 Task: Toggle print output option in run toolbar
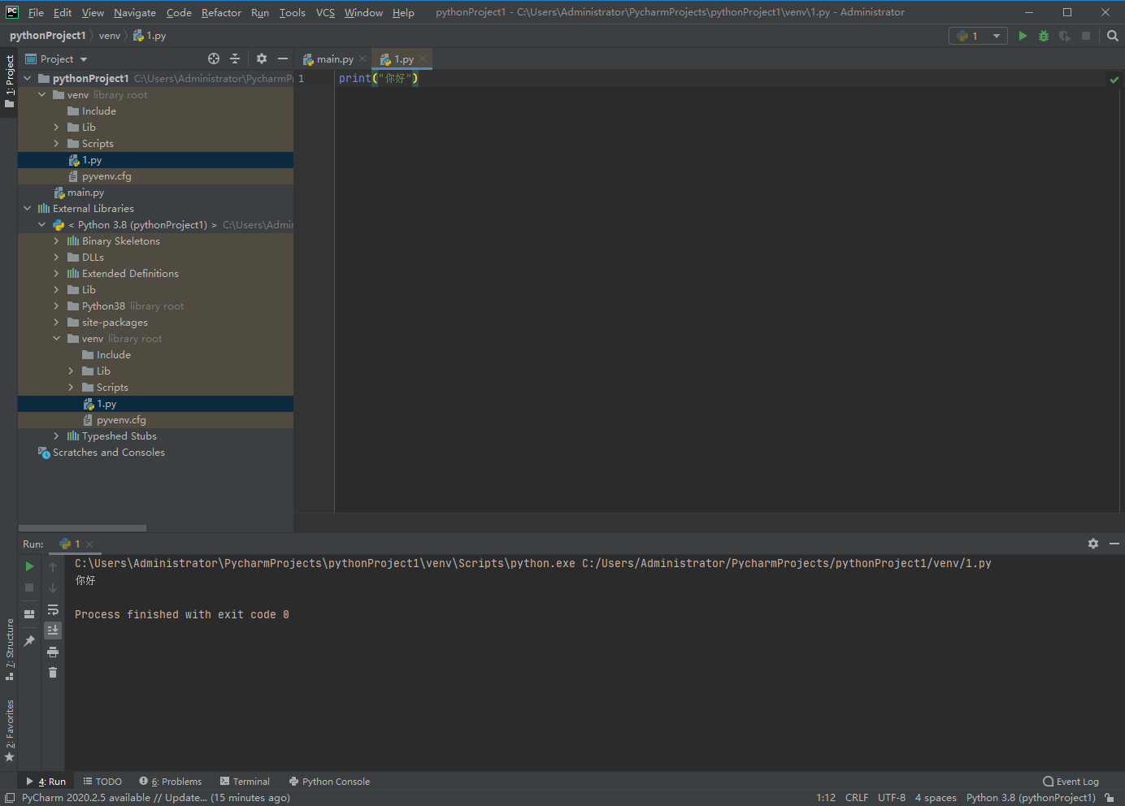(x=53, y=652)
